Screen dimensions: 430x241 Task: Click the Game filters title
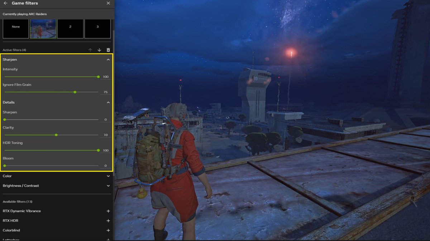[x=25, y=3]
